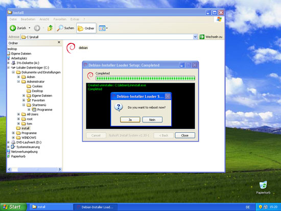The width and height of the screenshot is (281, 211).
Task: Select the debian swirl file icon
Action: point(71,48)
